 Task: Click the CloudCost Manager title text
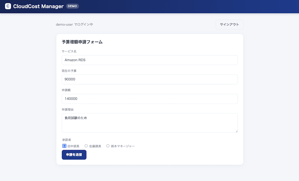pos(38,6)
